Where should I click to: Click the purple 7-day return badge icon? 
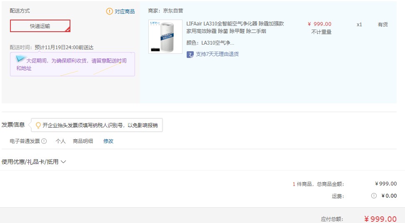pyautogui.click(x=190, y=55)
